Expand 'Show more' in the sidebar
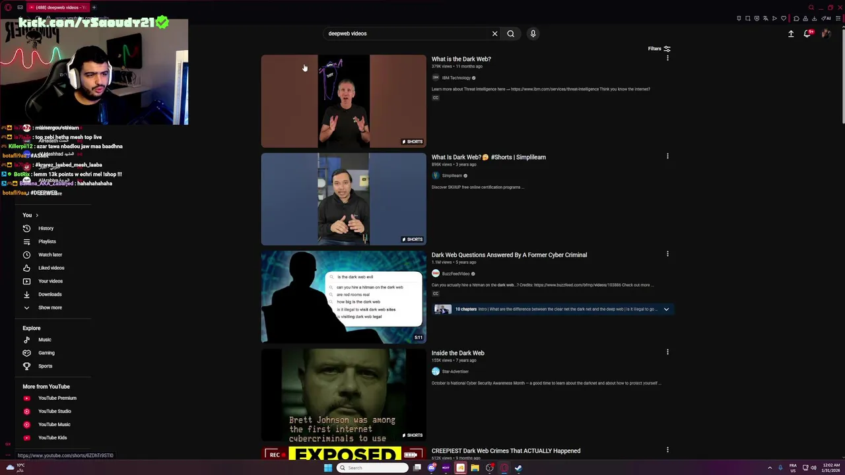Image resolution: width=845 pixels, height=475 pixels. pyautogui.click(x=42, y=307)
